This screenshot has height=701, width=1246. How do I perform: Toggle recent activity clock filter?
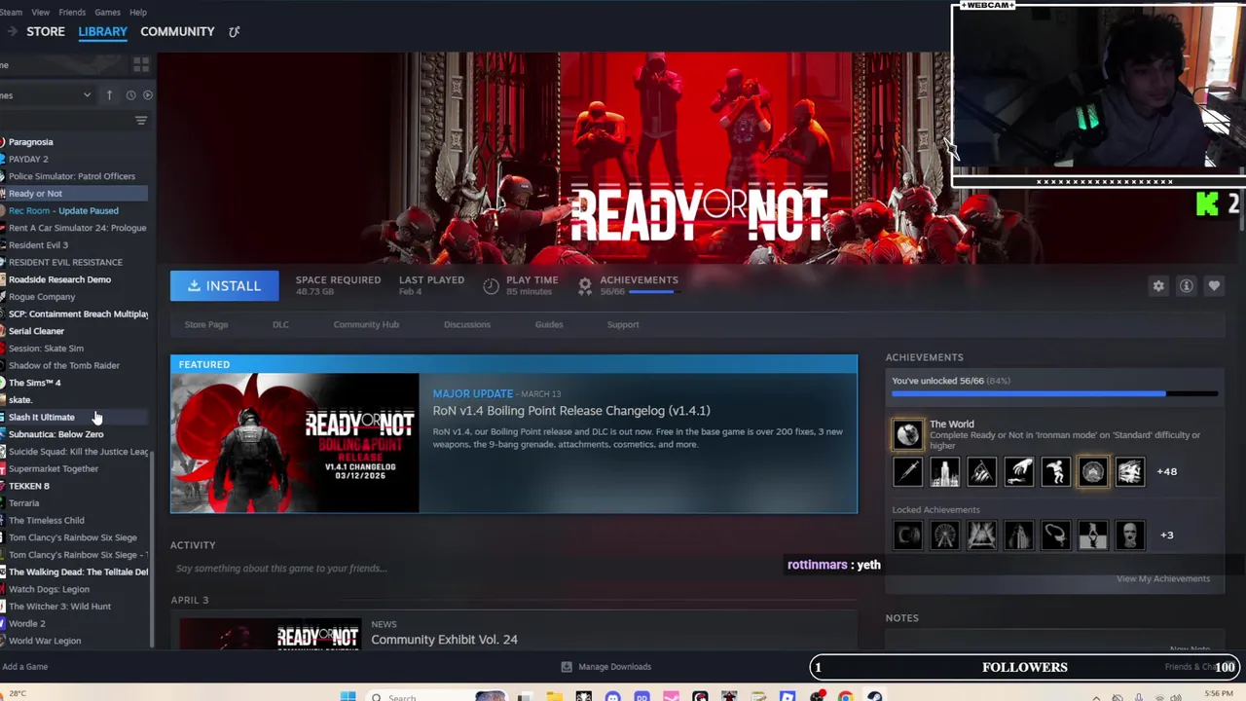130,94
